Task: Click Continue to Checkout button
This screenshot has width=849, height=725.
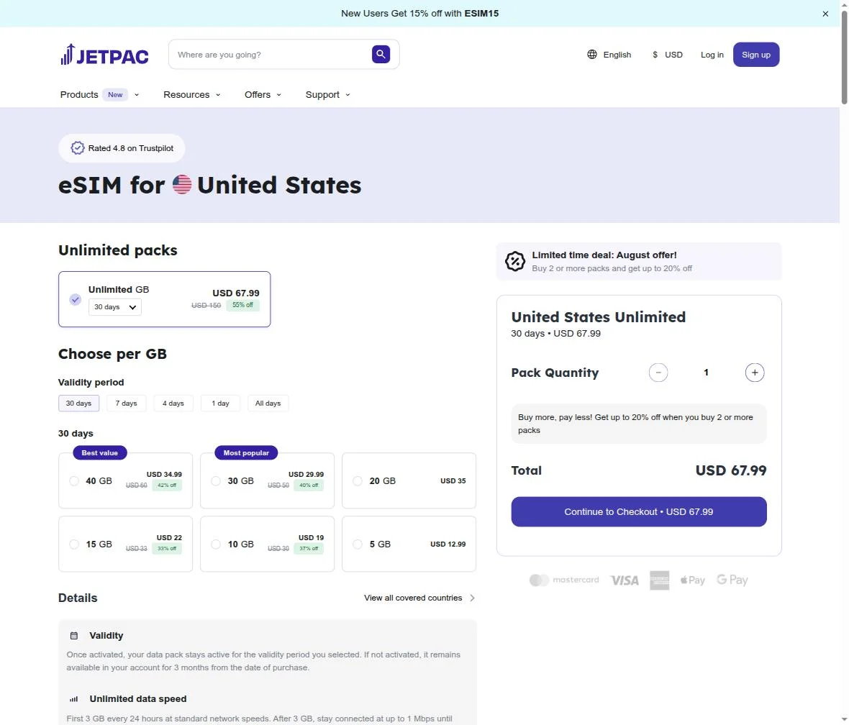Action: (638, 511)
